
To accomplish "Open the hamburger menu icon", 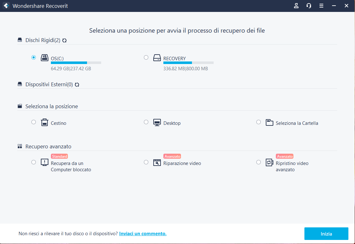I will (x=321, y=6).
